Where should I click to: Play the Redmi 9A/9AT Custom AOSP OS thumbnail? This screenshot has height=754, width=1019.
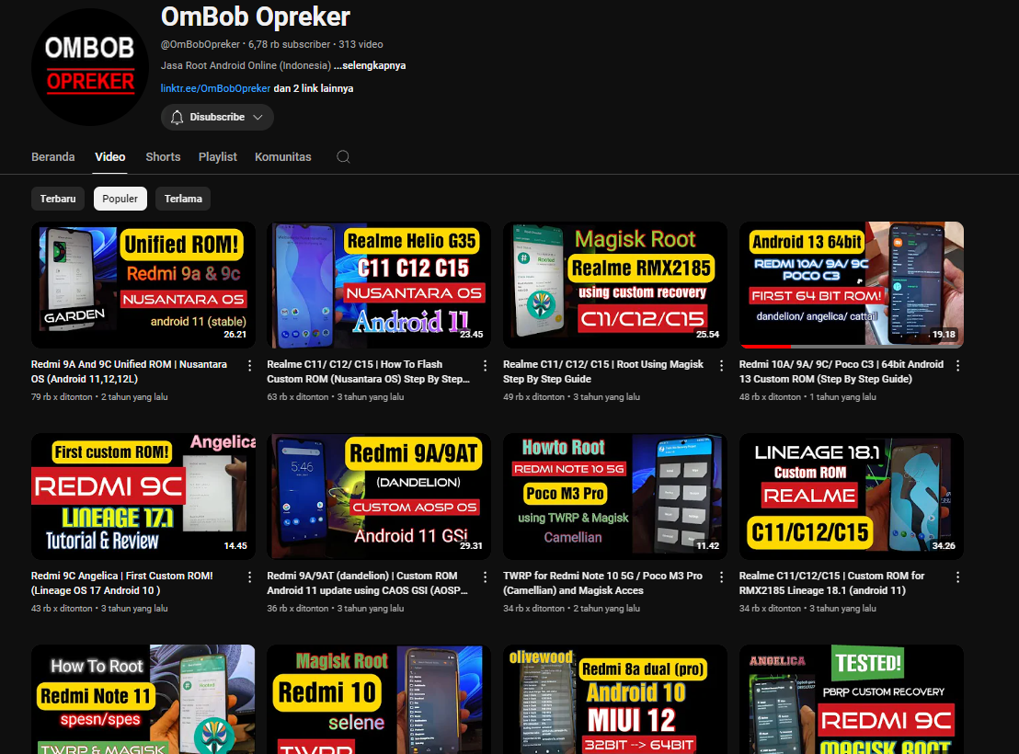click(379, 497)
